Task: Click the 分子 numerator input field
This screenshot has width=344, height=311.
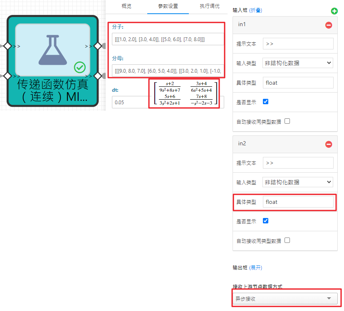Action: pos(167,39)
